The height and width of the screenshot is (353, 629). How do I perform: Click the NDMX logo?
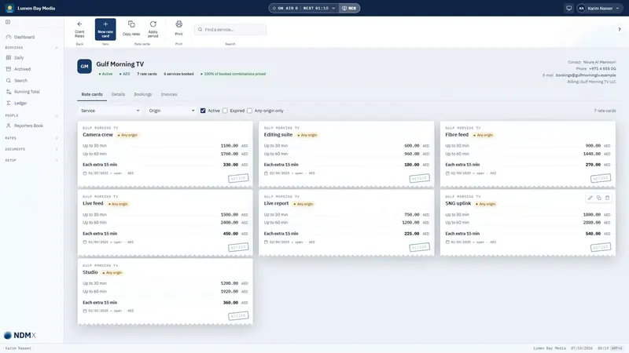coord(20,336)
